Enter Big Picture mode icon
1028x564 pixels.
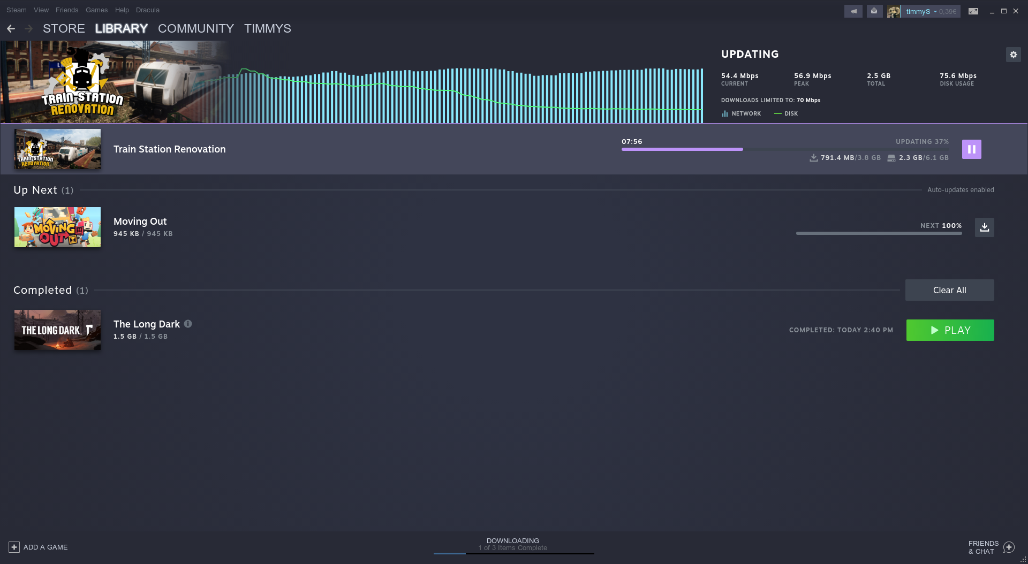(973, 11)
